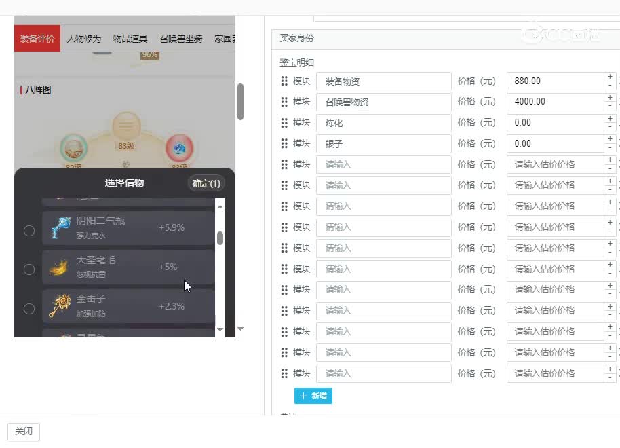The width and height of the screenshot is (620, 448).
Task: Click the 炼化 module field
Action: click(x=383, y=123)
